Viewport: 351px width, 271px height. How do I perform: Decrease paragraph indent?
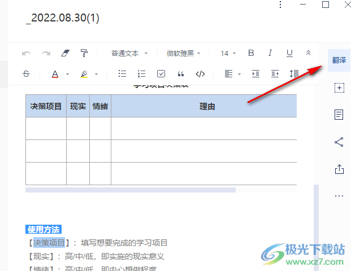(x=275, y=74)
